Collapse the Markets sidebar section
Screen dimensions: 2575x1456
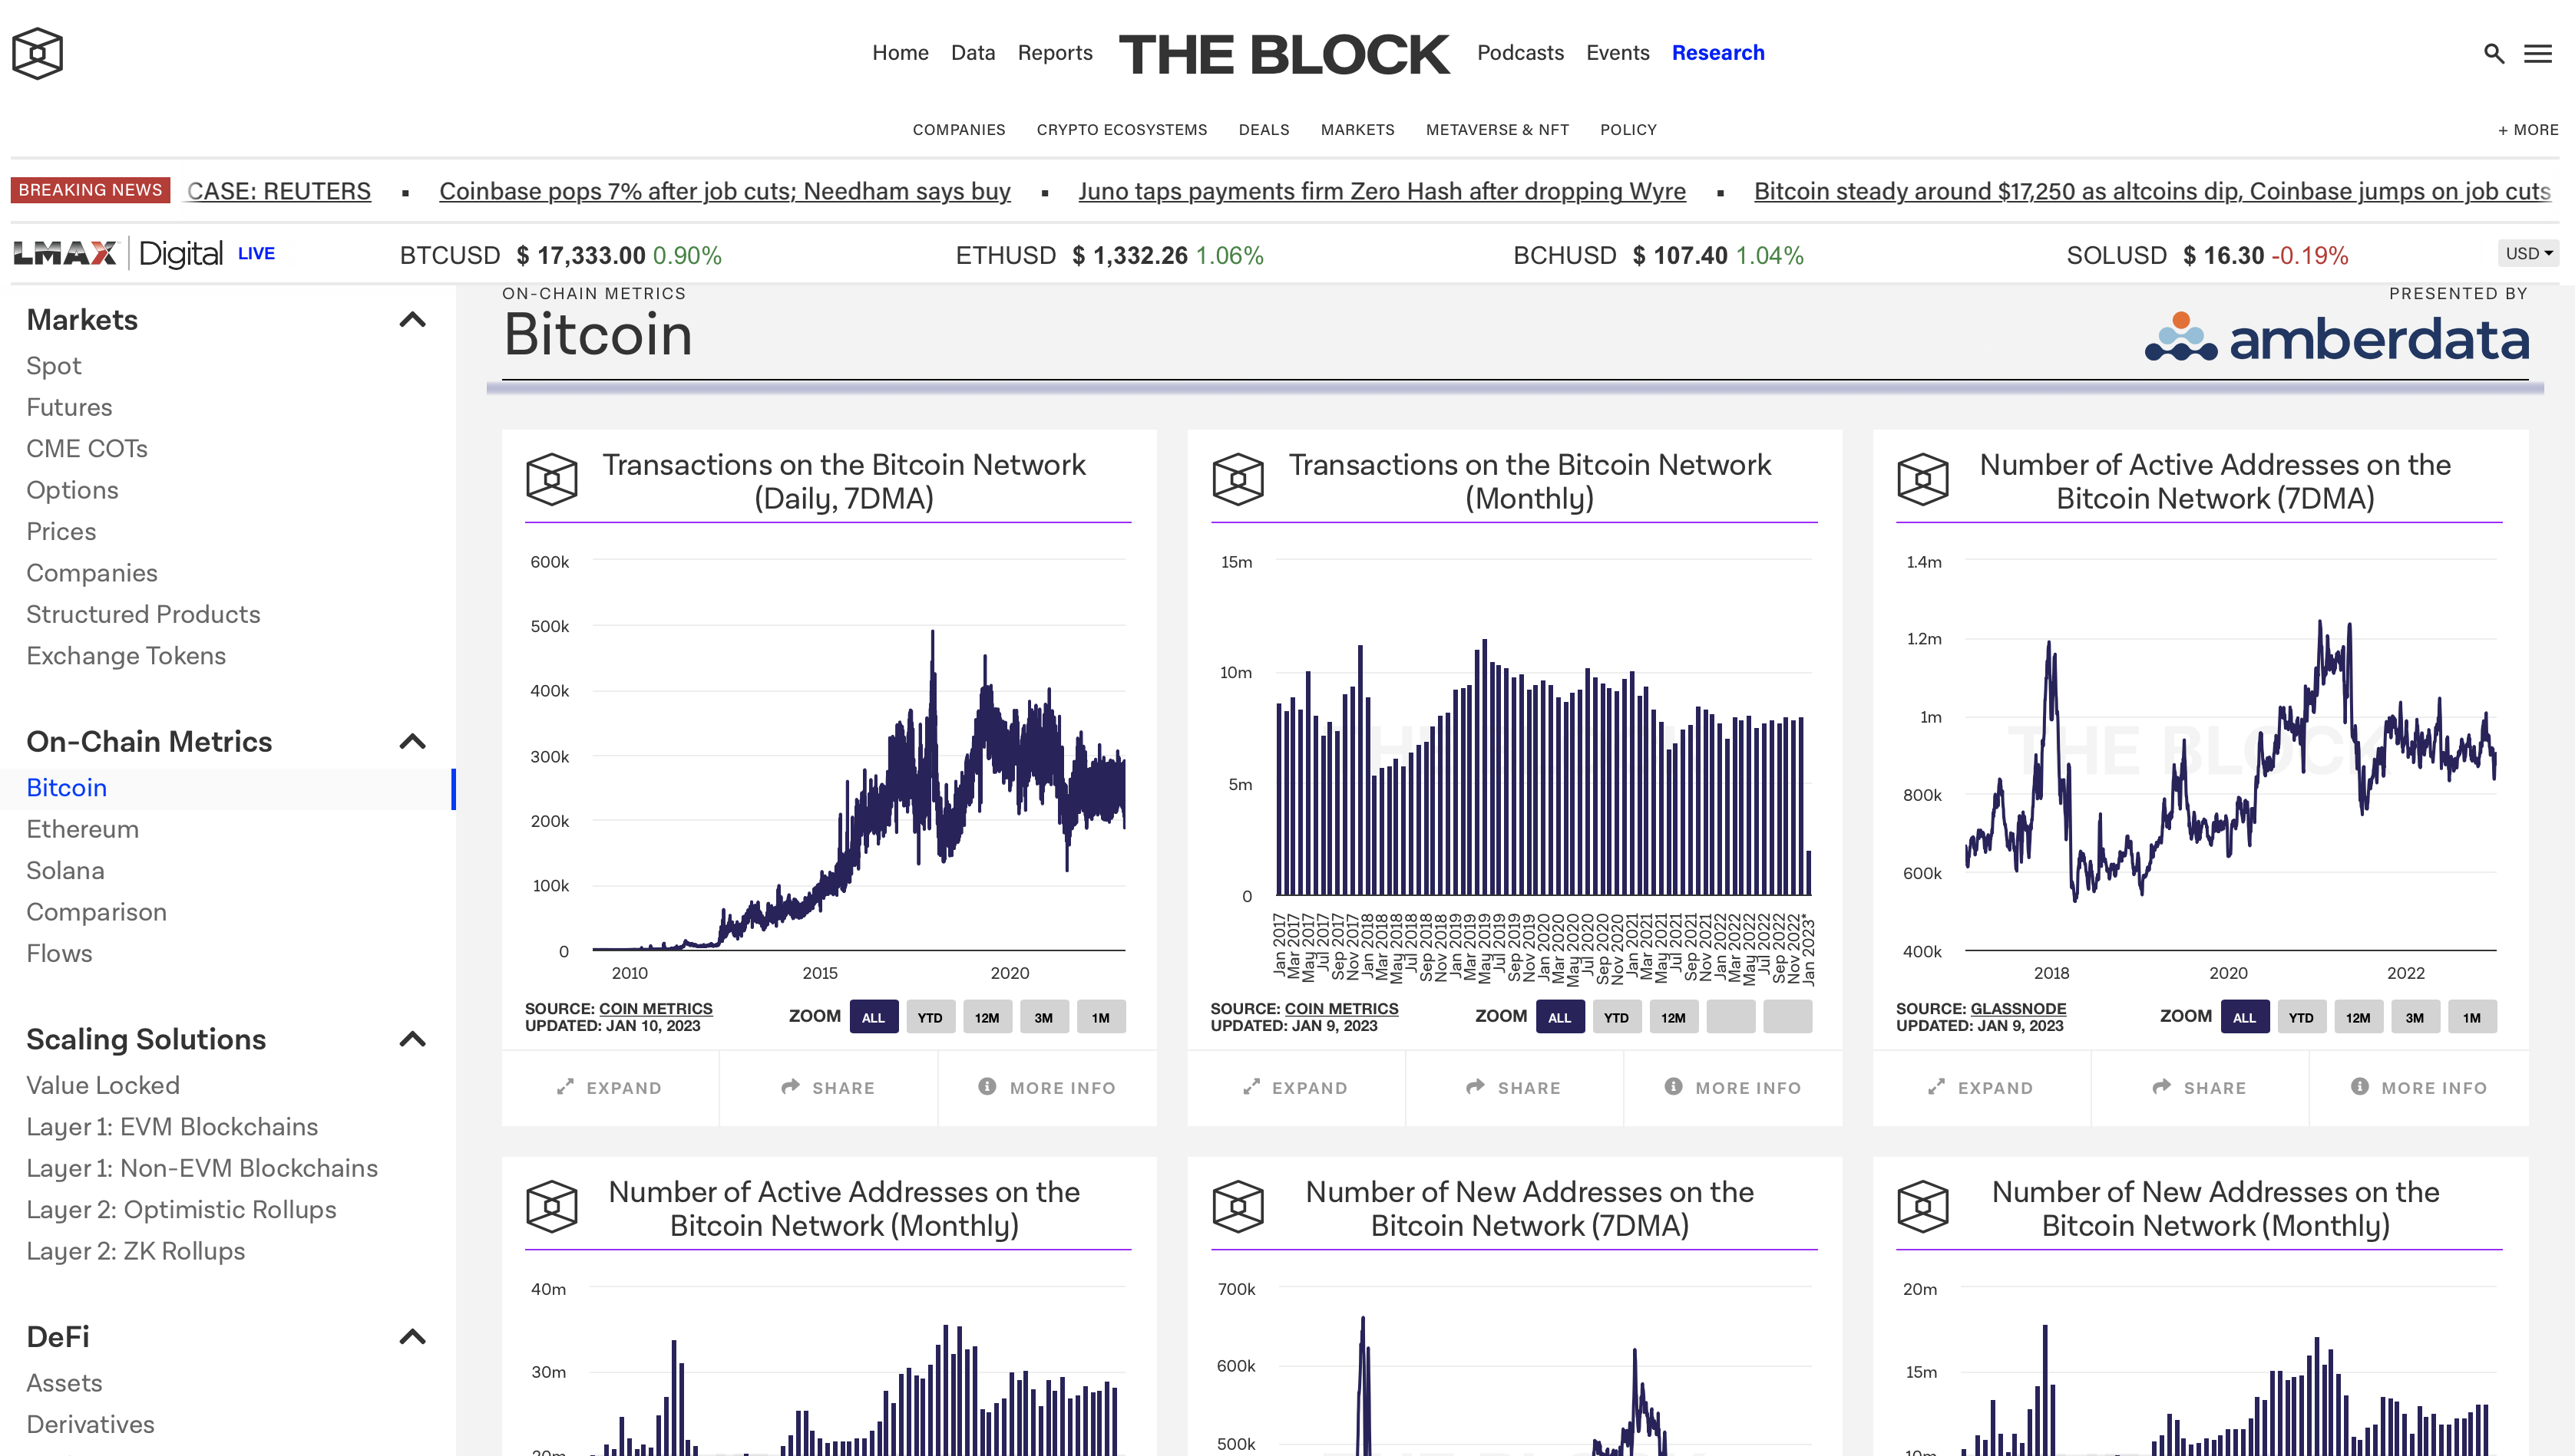click(412, 320)
